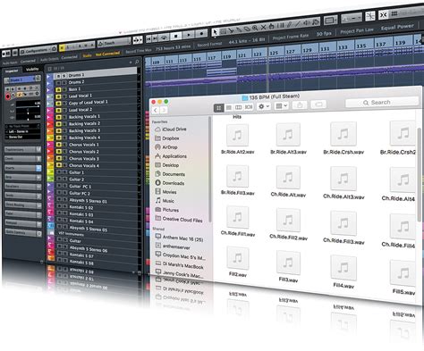This screenshot has width=424, height=351.
Task: Toggle Snap to zero crossing button
Action: (370, 16)
